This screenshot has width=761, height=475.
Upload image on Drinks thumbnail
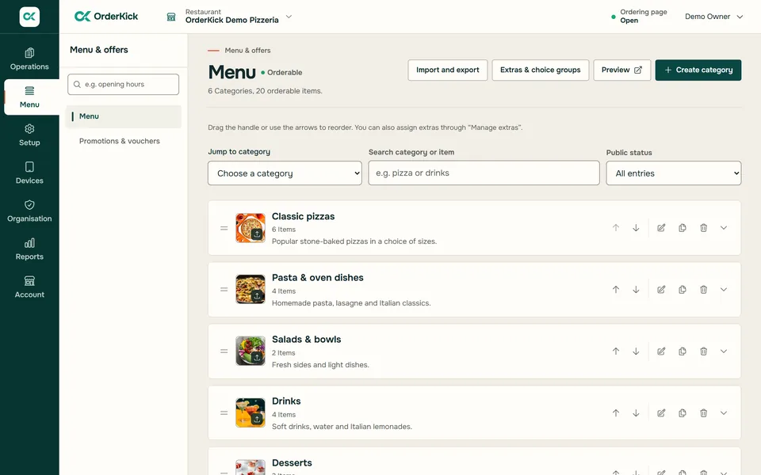(x=257, y=420)
